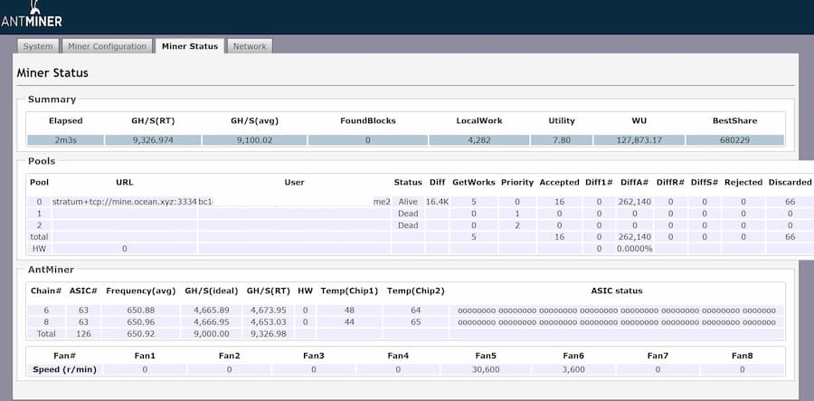The height and width of the screenshot is (401, 814).
Task: Open the System tab
Action: click(x=38, y=46)
